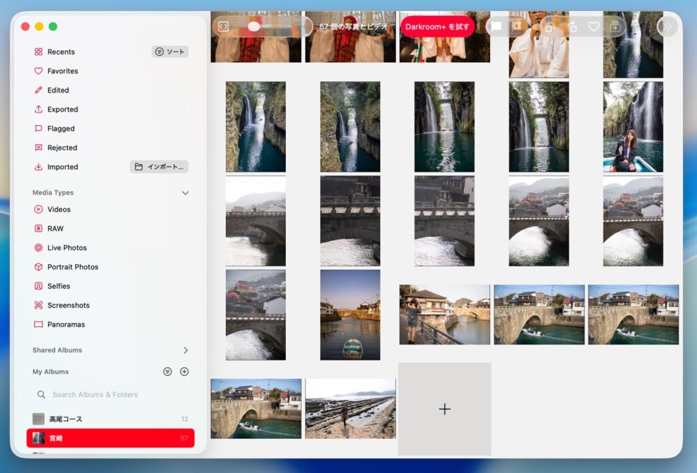Click the album sort icon beside My Albums
This screenshot has width=697, height=473.
click(x=167, y=372)
